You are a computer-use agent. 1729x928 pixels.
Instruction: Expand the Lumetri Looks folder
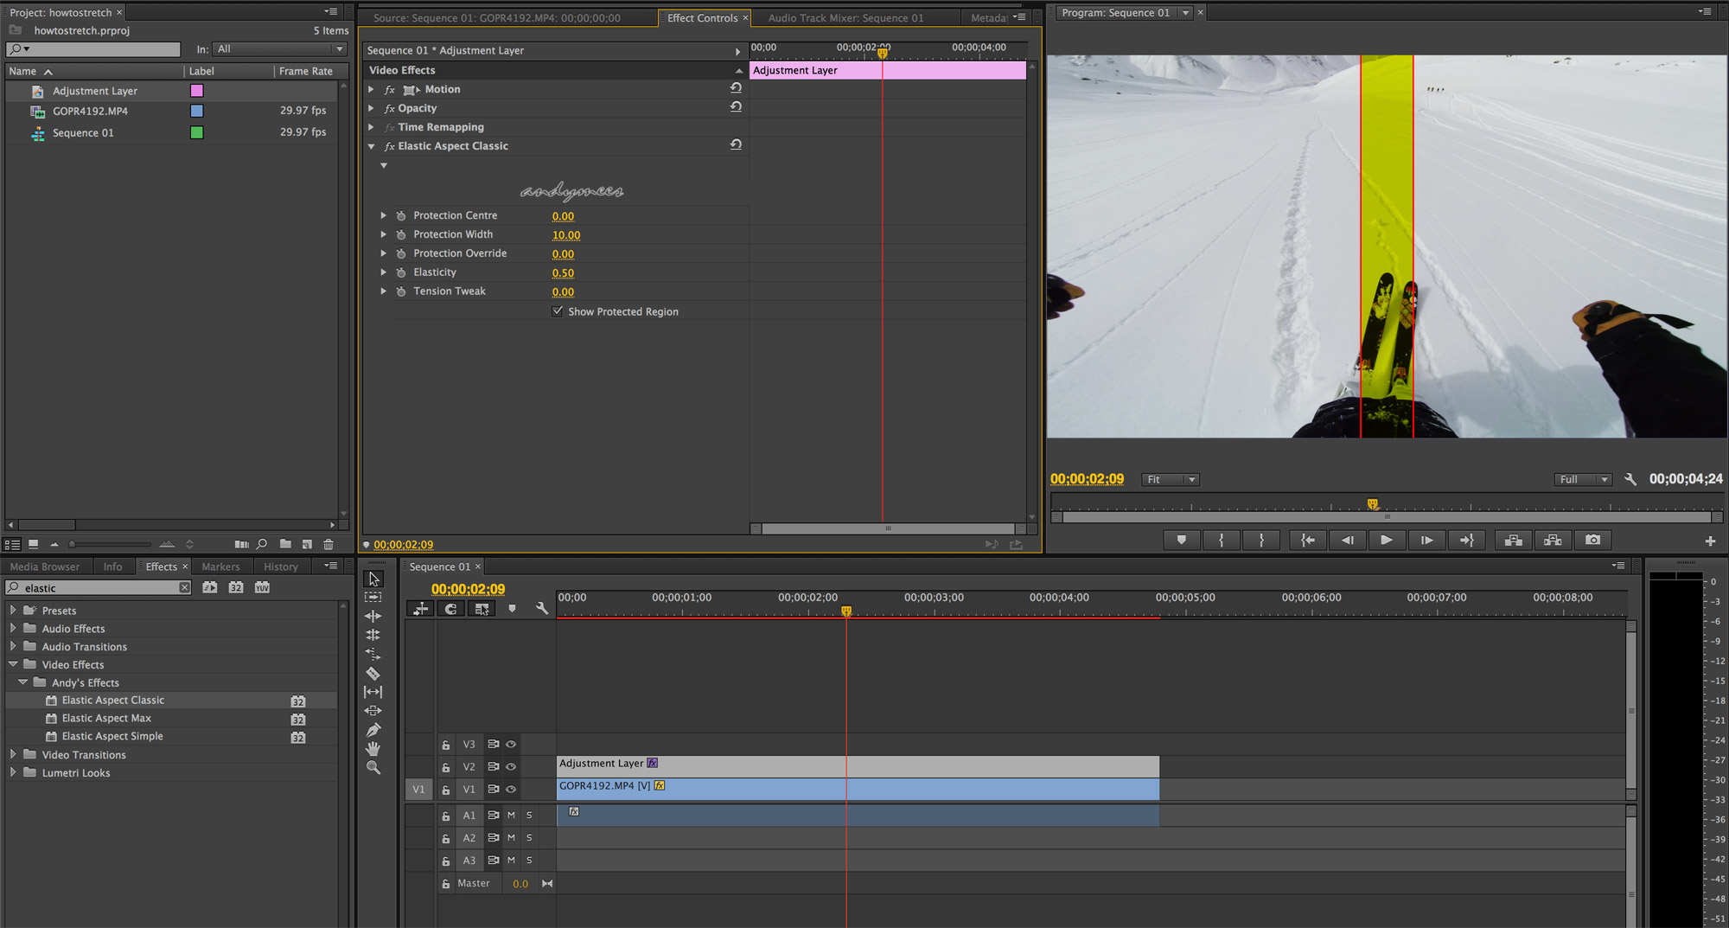tap(13, 772)
